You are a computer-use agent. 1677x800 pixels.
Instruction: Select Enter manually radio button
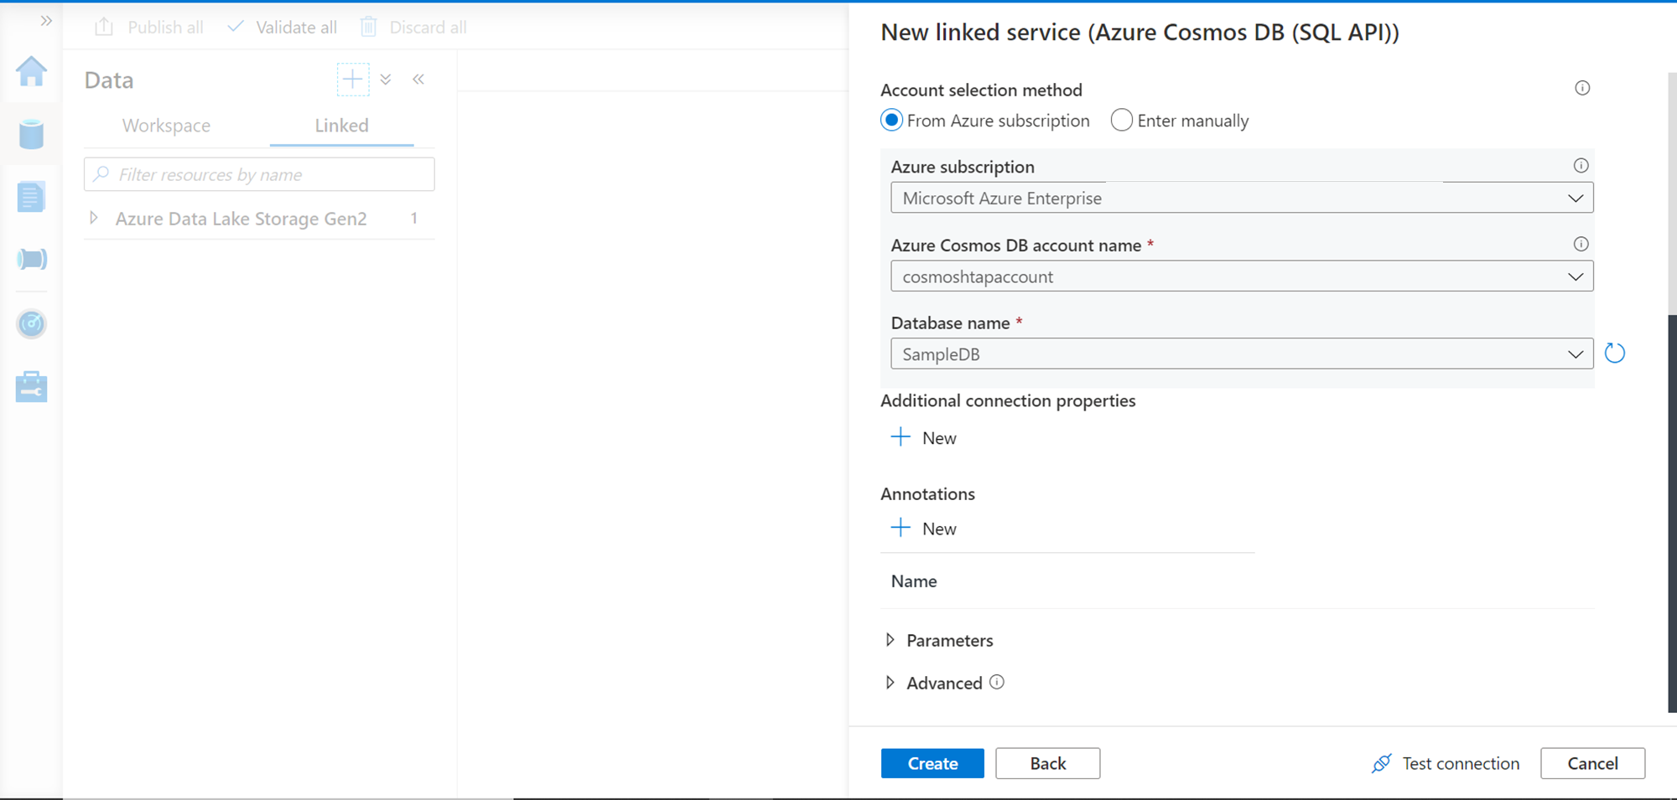point(1121,121)
